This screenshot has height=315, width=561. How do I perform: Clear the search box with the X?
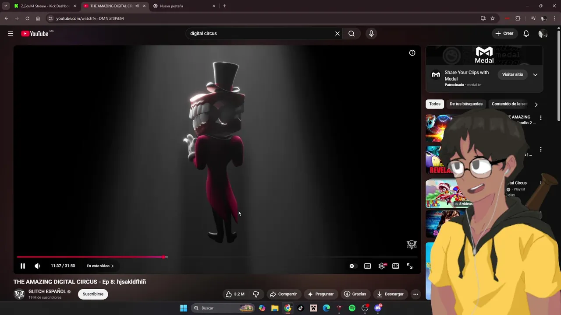(337, 33)
